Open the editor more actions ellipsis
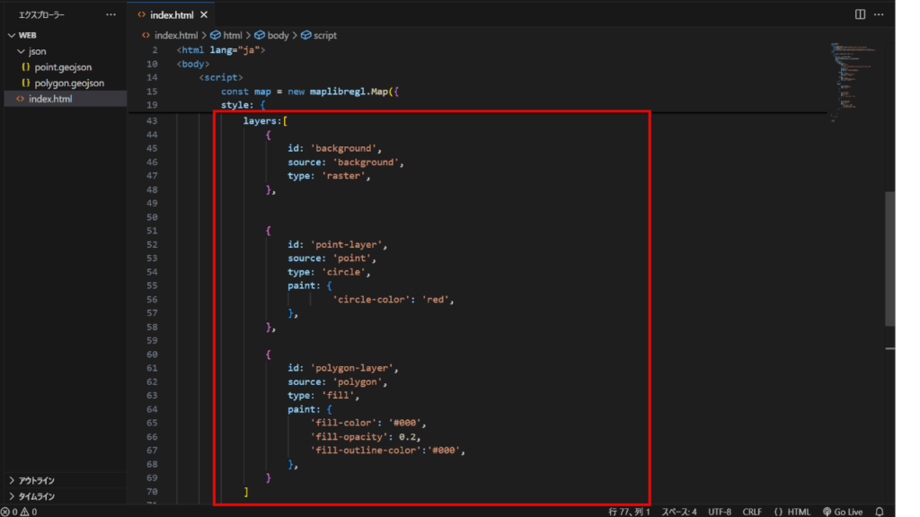This screenshot has height=517, width=920. pyautogui.click(x=879, y=14)
